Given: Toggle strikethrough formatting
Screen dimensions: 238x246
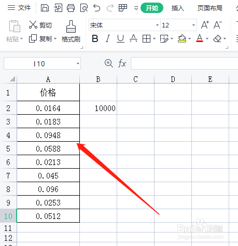Looking at the screenshot, I should pos(133,38).
